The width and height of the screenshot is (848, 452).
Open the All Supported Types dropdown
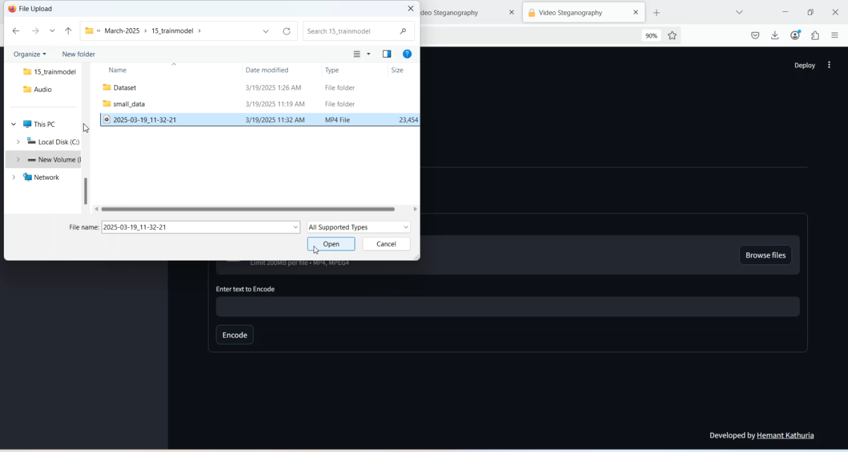click(358, 227)
